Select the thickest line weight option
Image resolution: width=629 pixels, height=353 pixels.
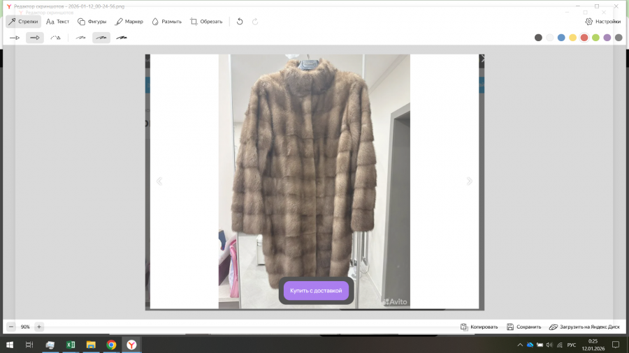[122, 38]
